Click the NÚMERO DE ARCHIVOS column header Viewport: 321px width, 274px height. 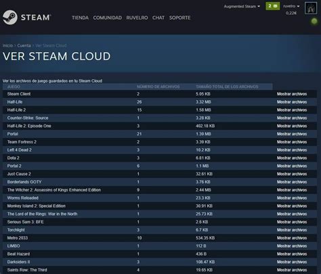pyautogui.click(x=158, y=87)
